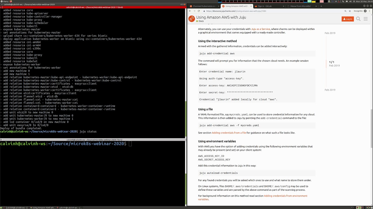Go back in browser history
This screenshot has width=373, height=209.
pos(190,11)
